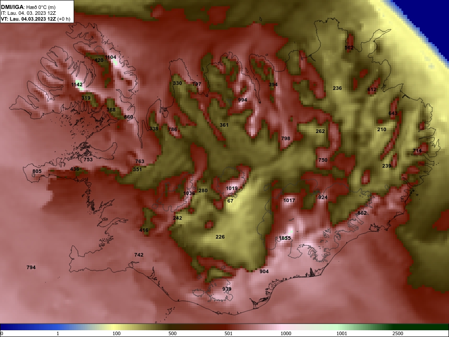Viewport: 449px width, 337px height.
Task: Click the 904 value label
Action: tap(264, 271)
